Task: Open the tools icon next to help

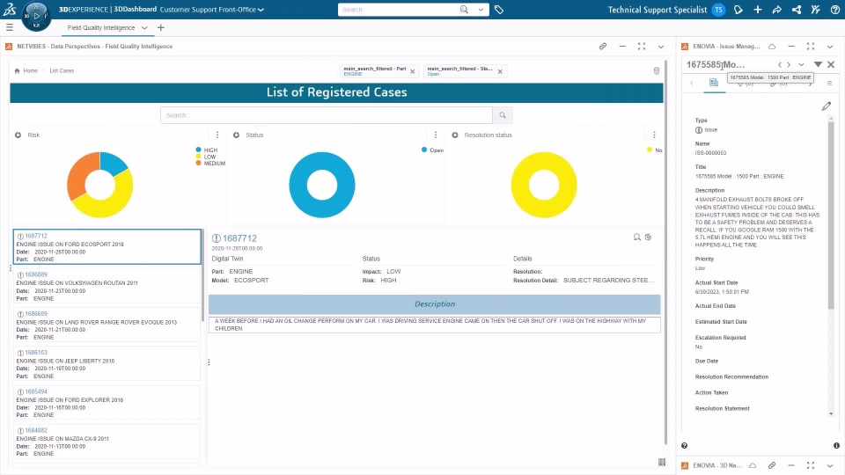Action: tap(816, 10)
